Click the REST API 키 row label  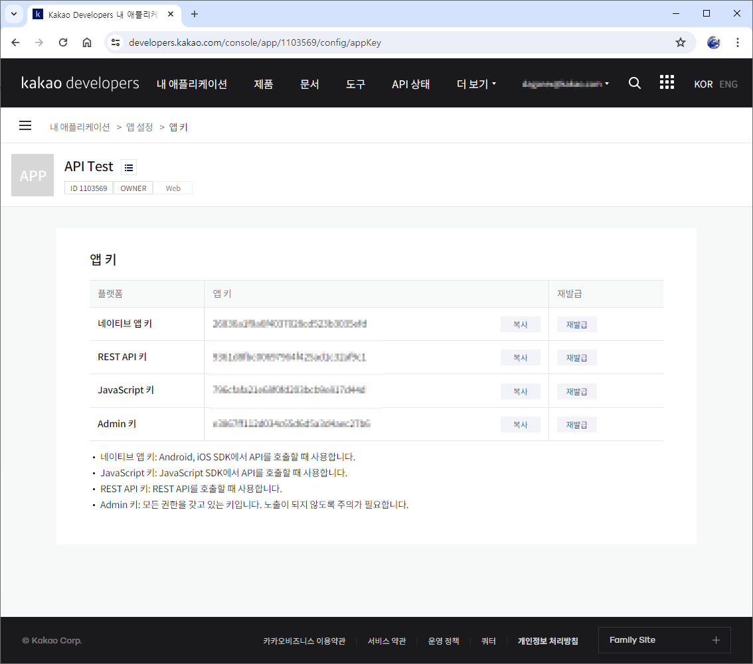pos(122,357)
